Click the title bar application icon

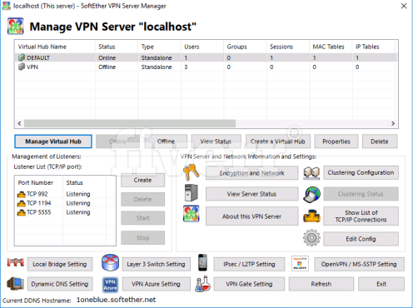point(6,6)
